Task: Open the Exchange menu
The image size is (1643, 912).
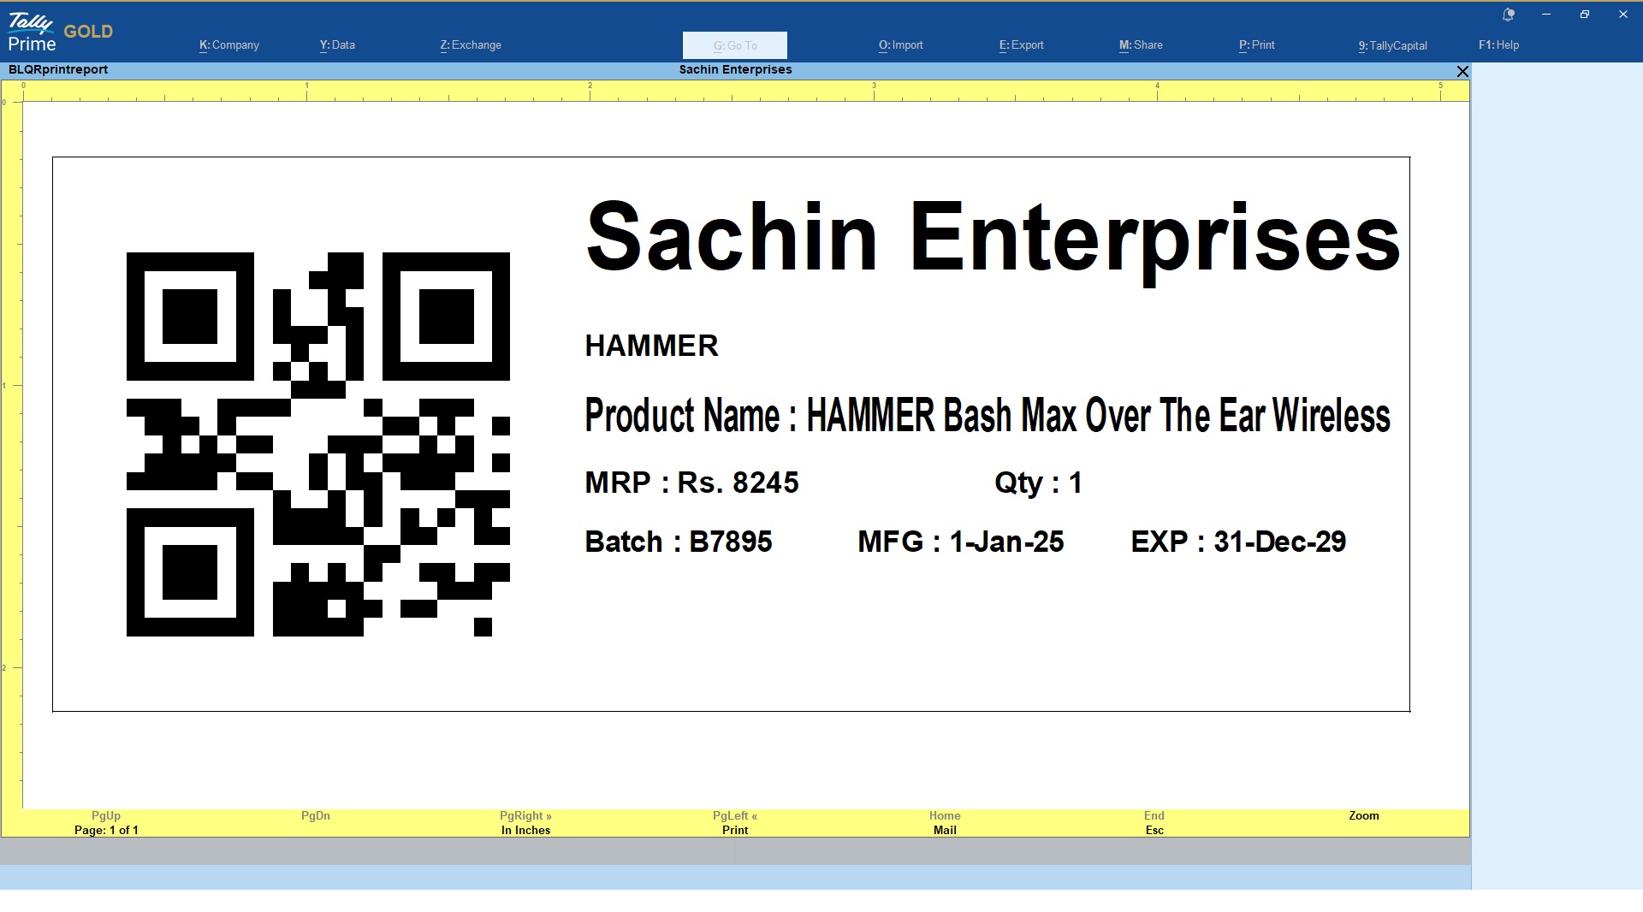Action: coord(471,45)
